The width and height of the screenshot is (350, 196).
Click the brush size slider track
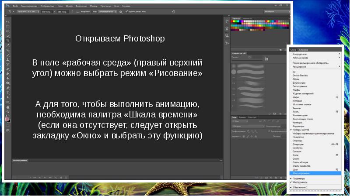[x=247, y=60]
